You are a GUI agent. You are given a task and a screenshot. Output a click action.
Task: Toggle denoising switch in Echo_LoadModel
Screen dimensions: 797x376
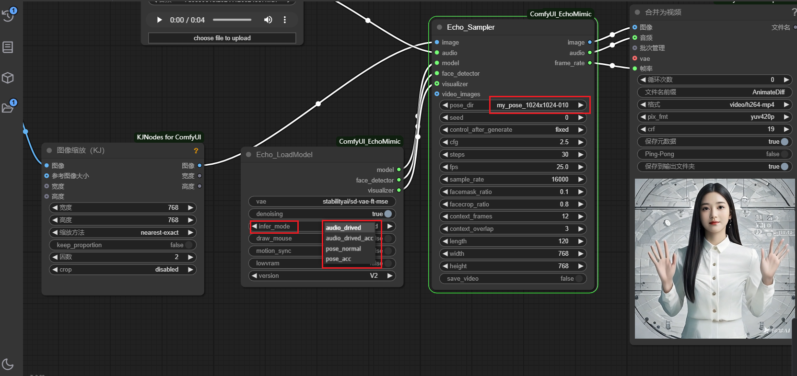click(x=387, y=214)
